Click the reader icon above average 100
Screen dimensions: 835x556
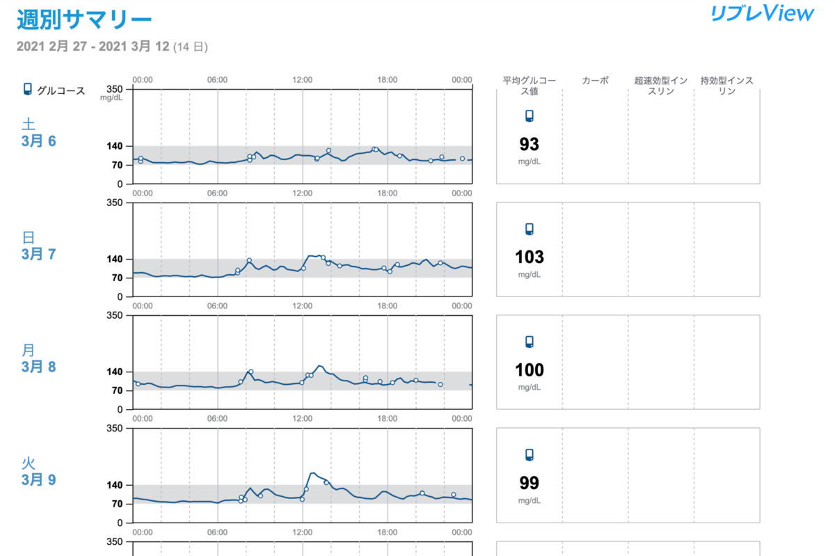[x=530, y=342]
